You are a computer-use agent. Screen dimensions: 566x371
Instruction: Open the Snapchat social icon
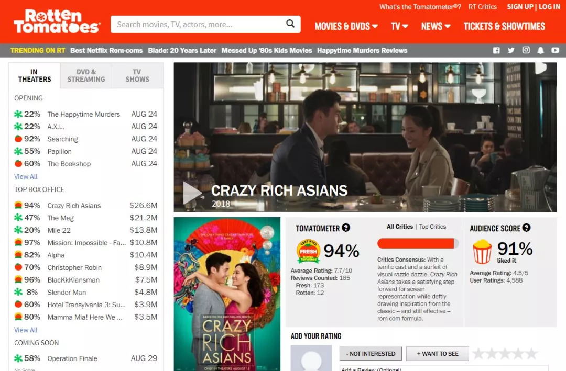(x=540, y=50)
